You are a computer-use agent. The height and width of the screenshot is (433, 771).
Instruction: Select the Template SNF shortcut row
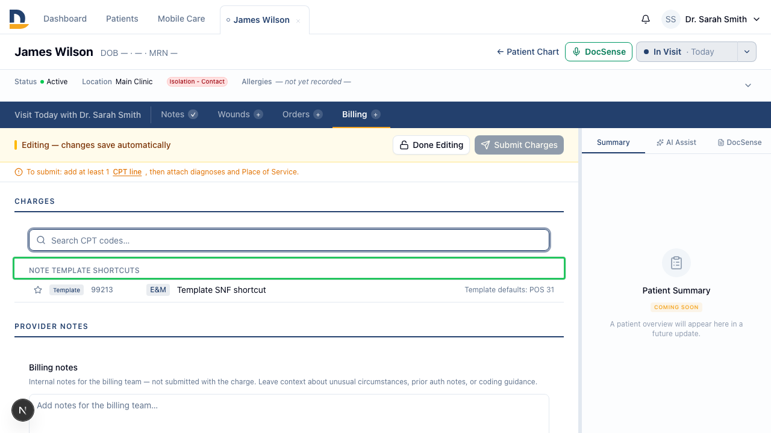click(x=289, y=290)
